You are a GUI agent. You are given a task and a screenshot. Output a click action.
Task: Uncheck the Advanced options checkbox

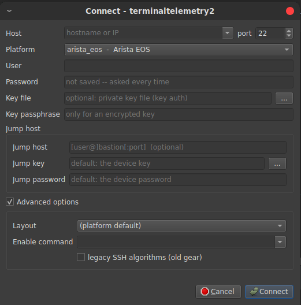[x=10, y=202]
